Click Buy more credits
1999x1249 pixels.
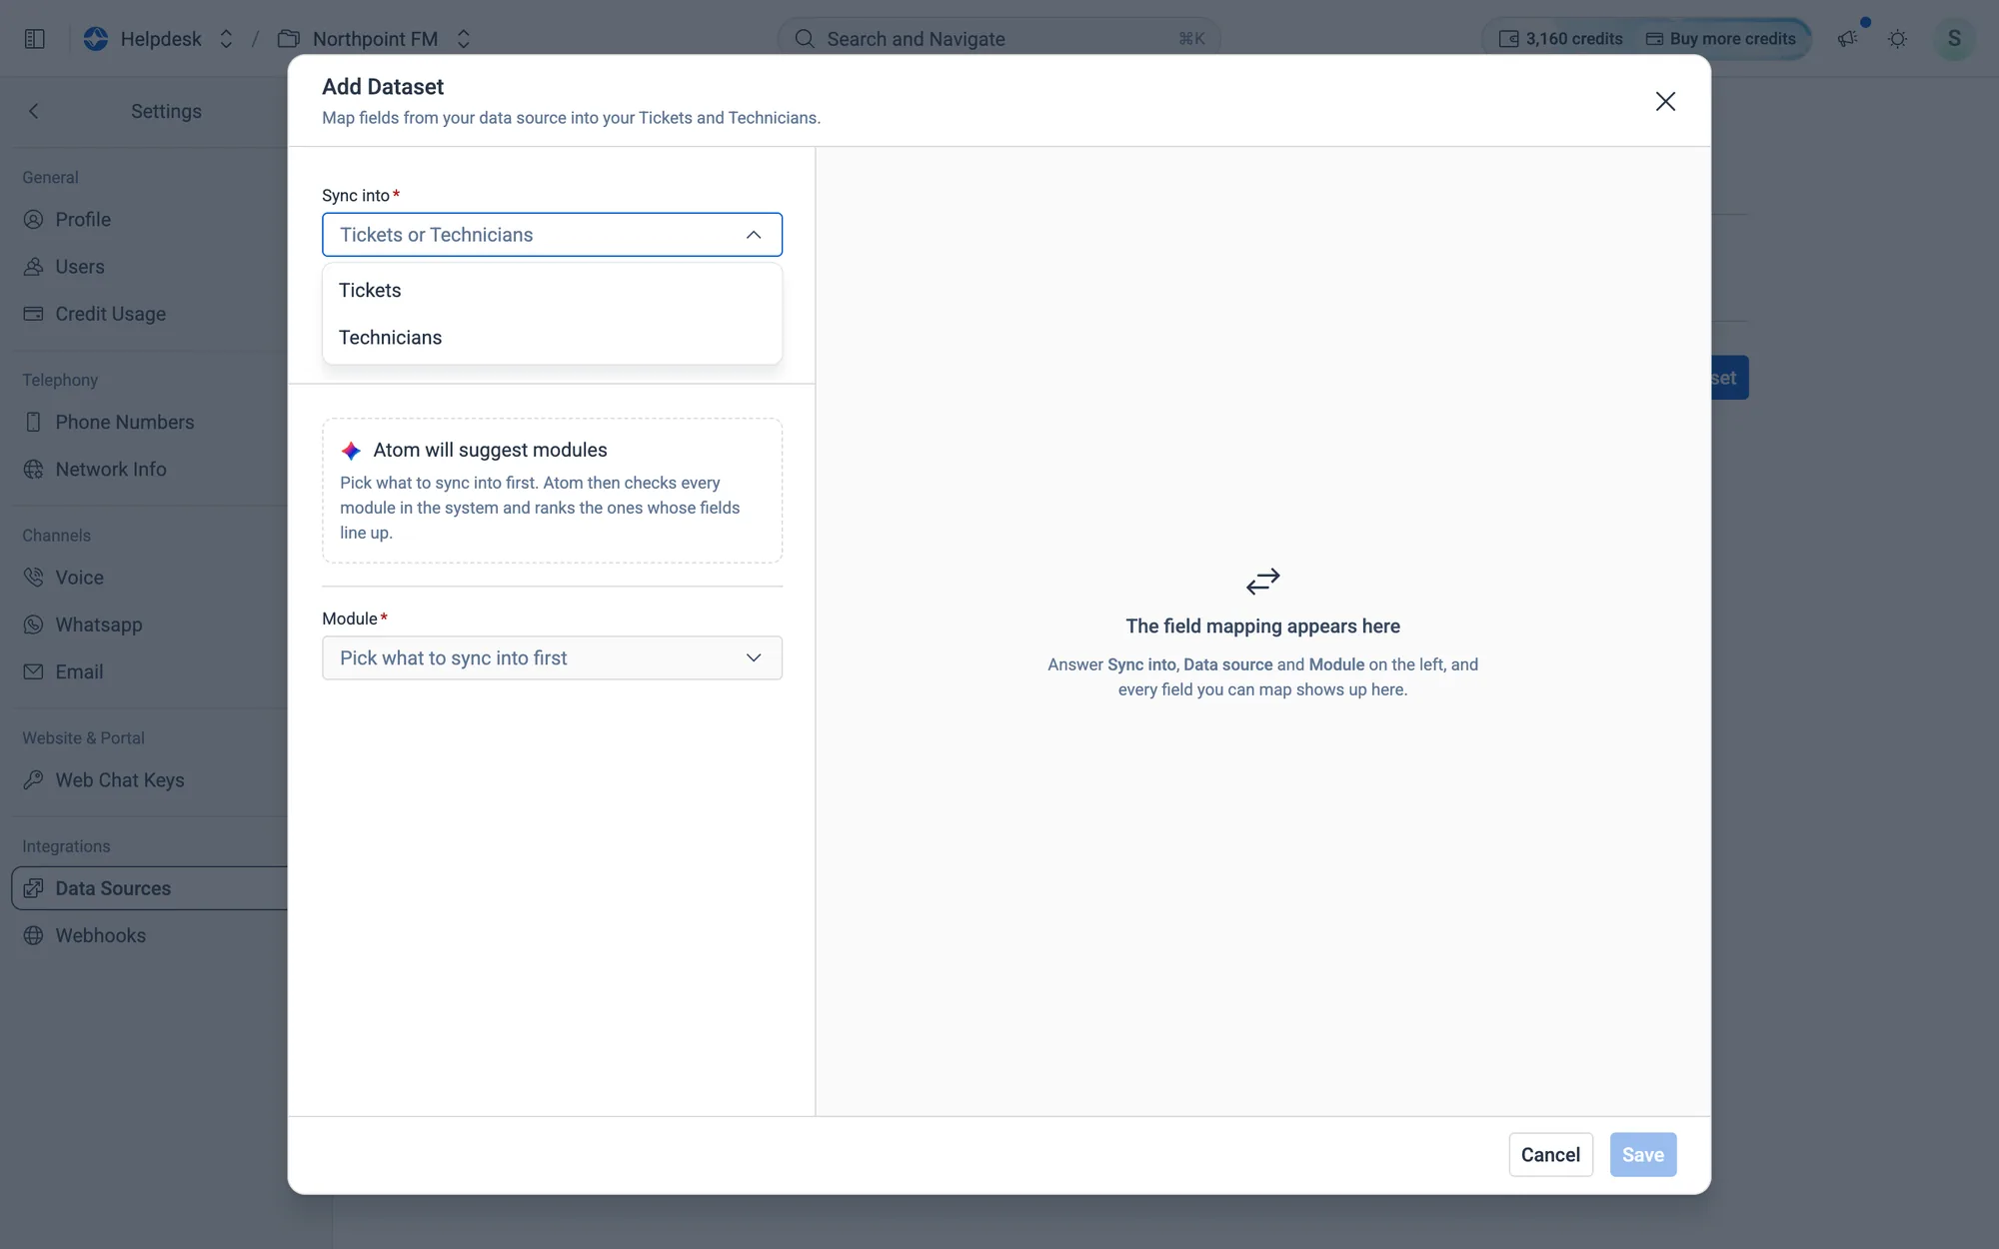coord(1721,39)
